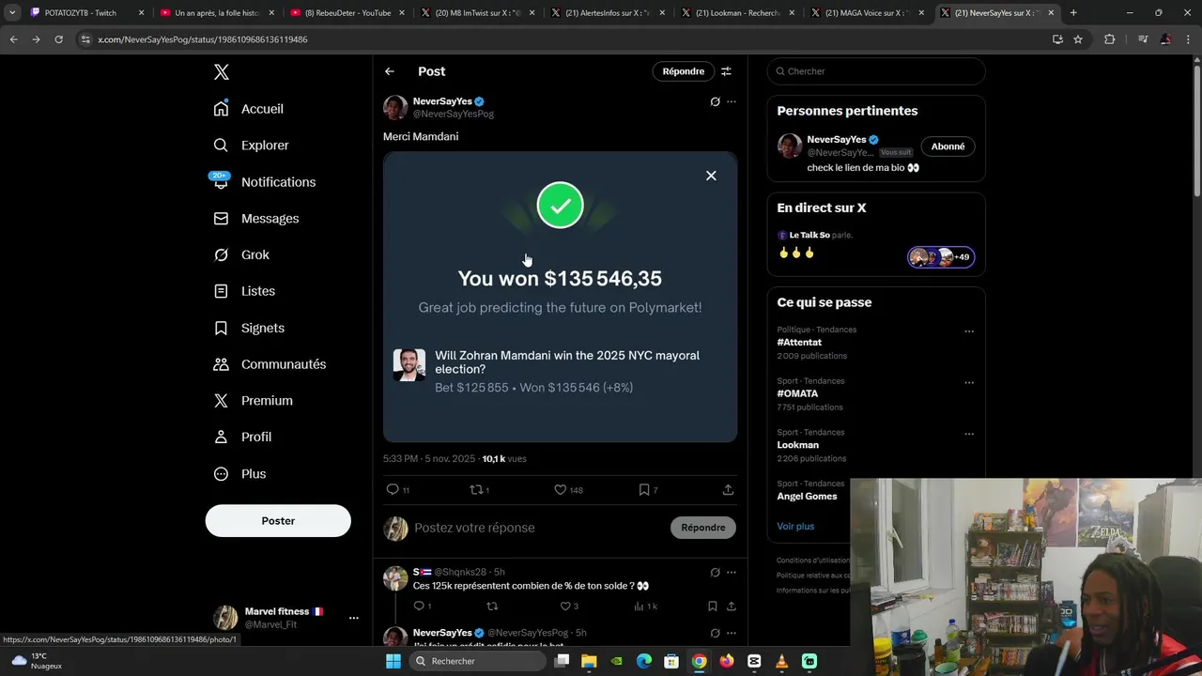Repost Shqnks28's reply
The width and height of the screenshot is (1202, 676).
tap(491, 607)
